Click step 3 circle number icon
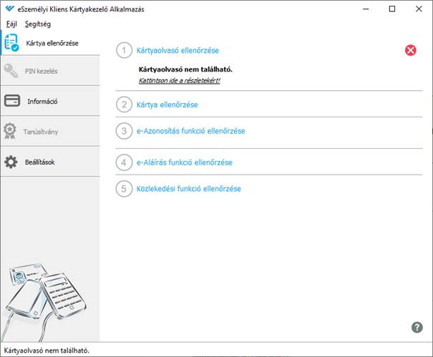The image size is (433, 357). (125, 131)
